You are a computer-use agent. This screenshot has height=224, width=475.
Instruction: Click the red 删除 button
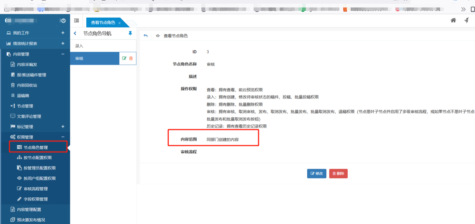[338, 173]
